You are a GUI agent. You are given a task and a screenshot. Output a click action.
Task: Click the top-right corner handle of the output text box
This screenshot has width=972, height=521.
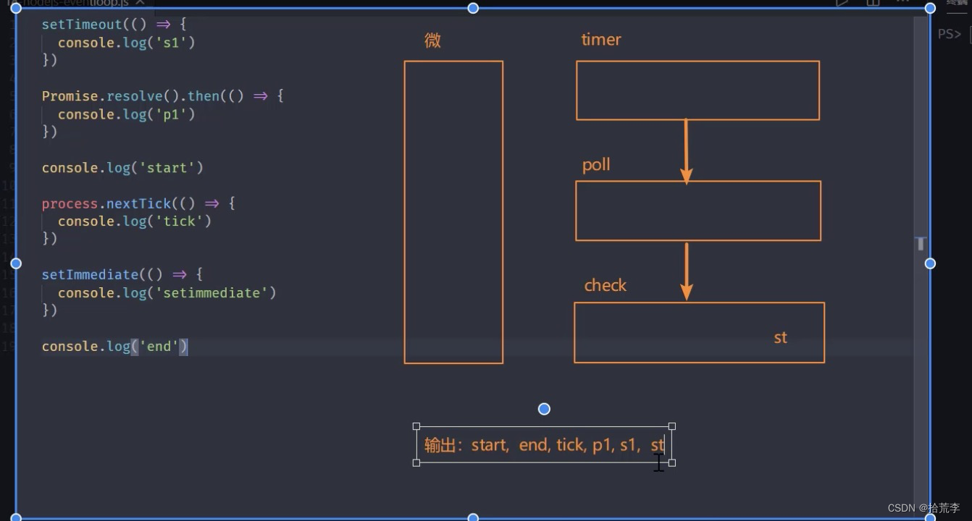(672, 427)
